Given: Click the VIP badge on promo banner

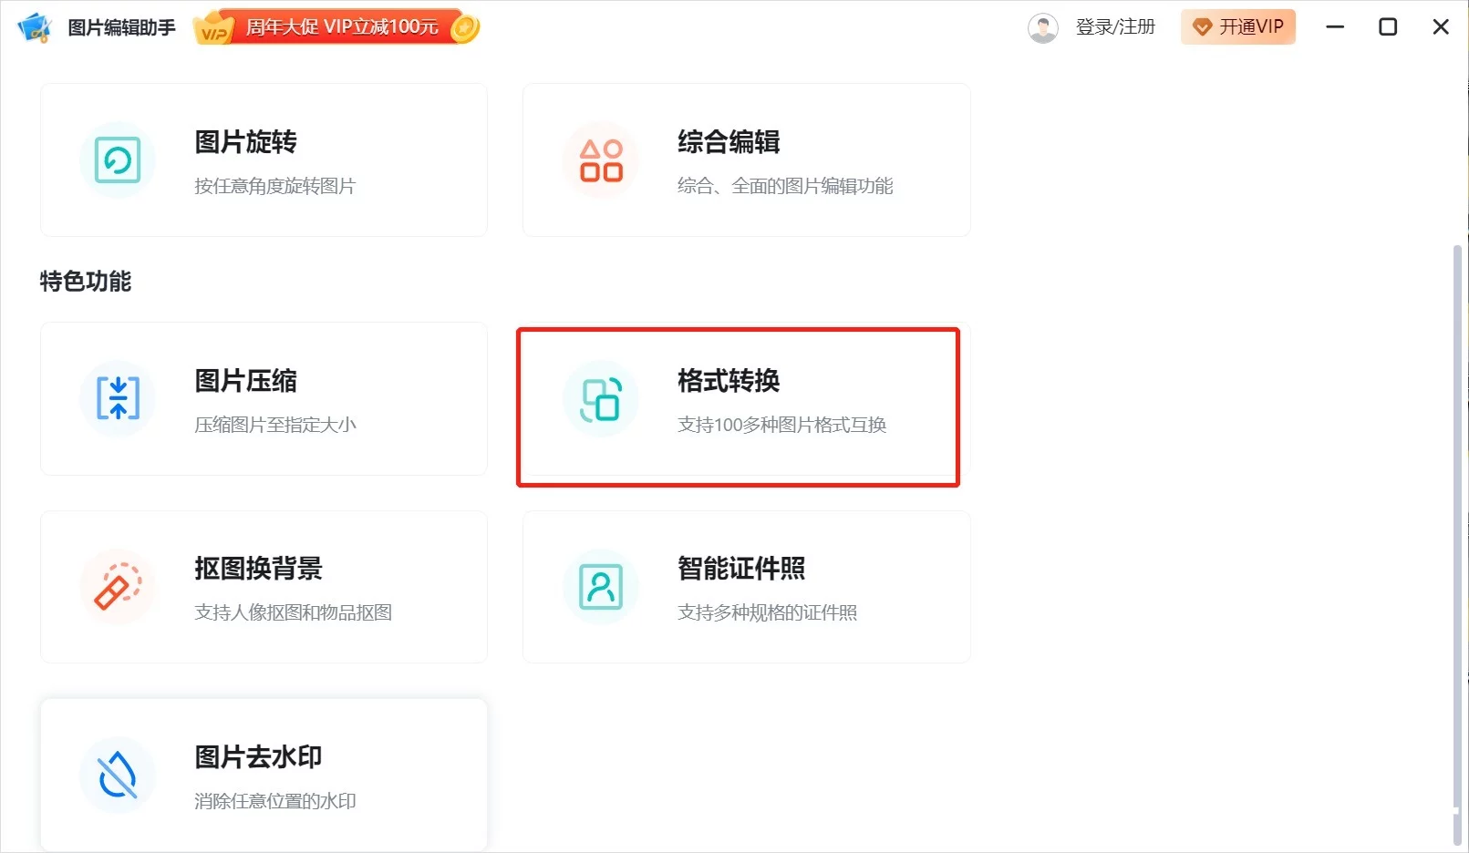Looking at the screenshot, I should coord(213,28).
